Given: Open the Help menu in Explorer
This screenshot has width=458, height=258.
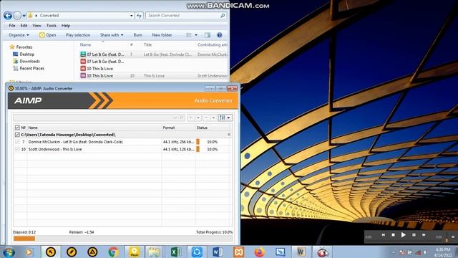Looking at the screenshot, I should [66, 26].
